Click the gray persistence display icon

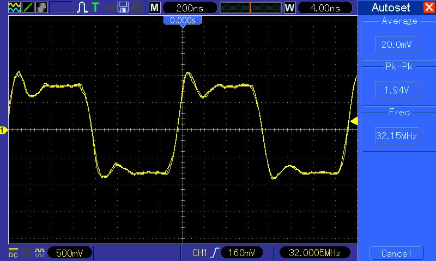[42, 7]
